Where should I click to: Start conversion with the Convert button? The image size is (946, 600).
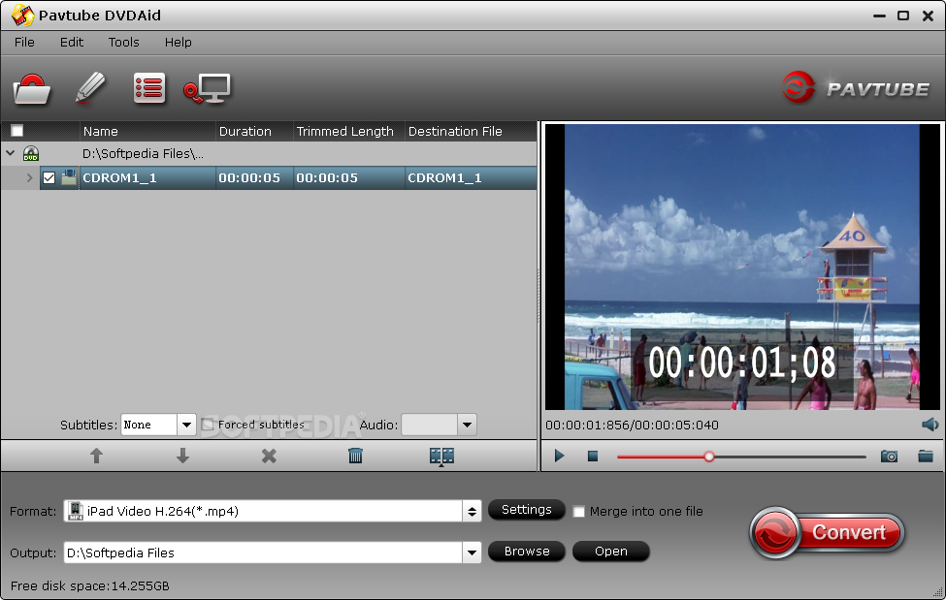pos(827,532)
